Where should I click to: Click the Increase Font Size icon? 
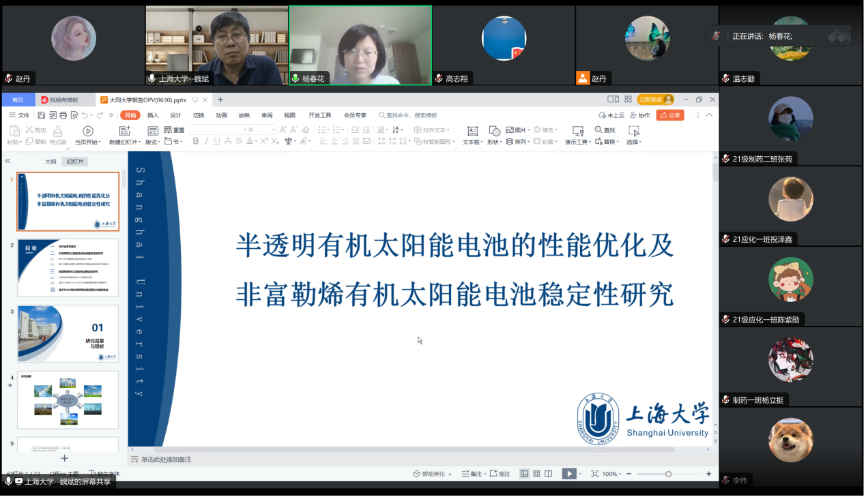pos(283,130)
